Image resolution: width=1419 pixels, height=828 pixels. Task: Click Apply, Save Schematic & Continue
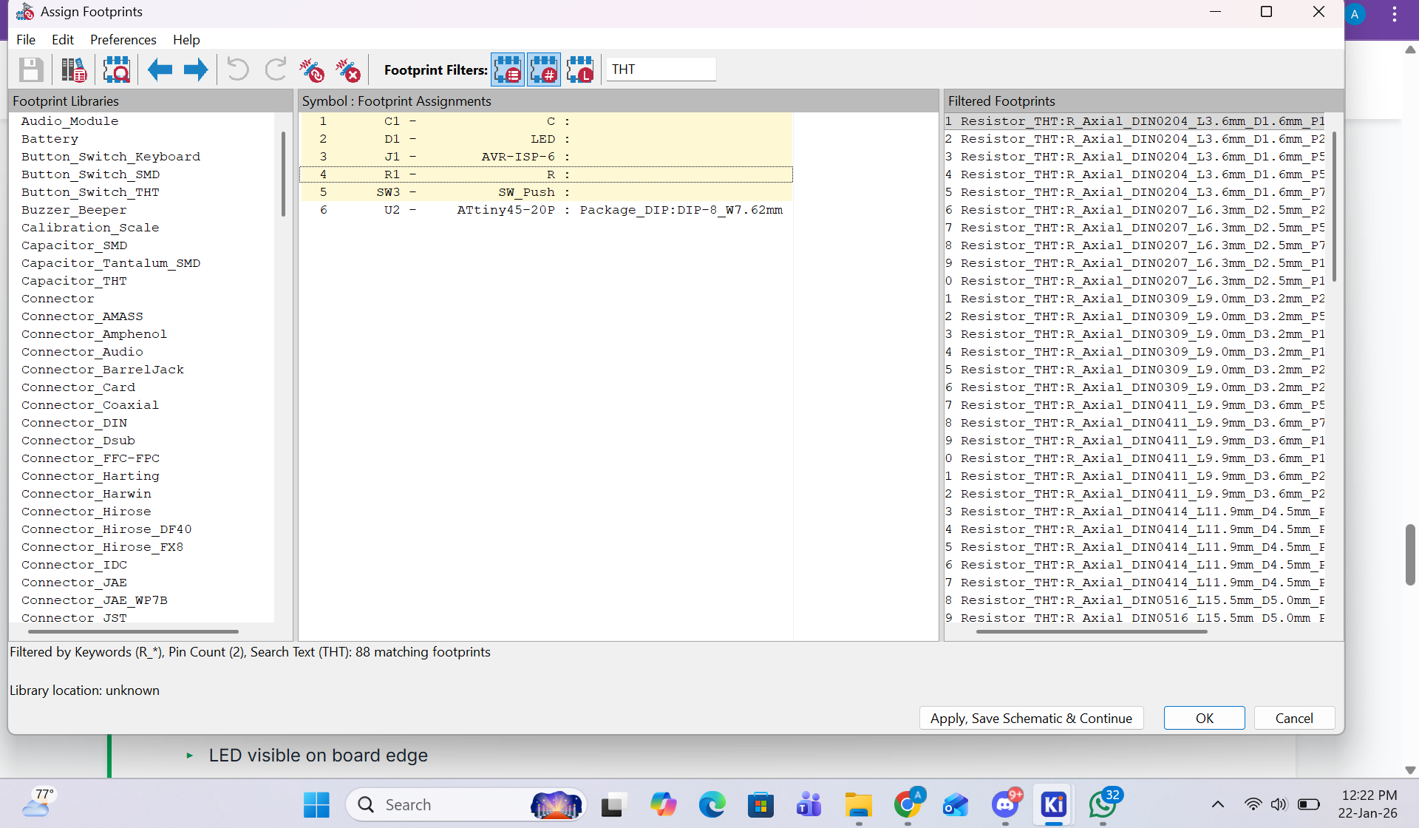coord(1031,719)
